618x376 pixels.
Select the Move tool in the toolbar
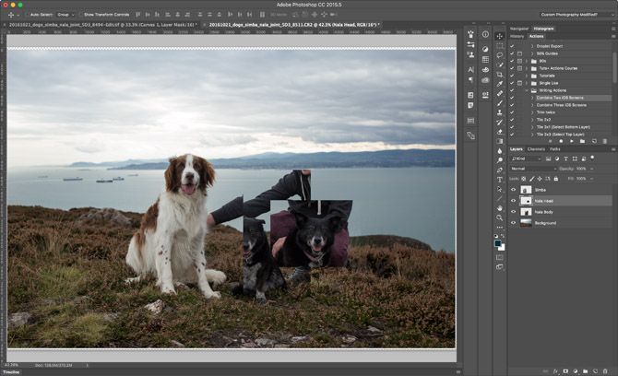click(499, 36)
